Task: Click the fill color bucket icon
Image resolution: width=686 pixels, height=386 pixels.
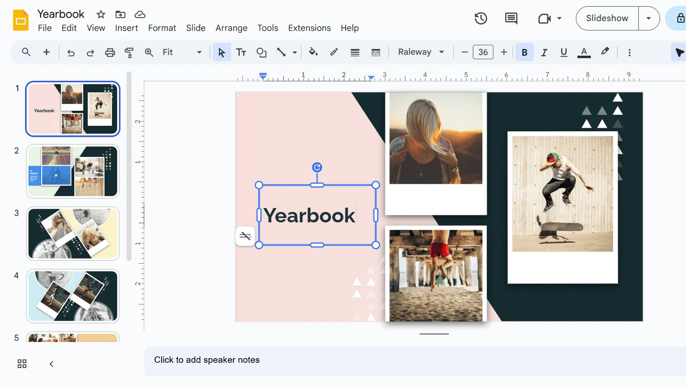Action: click(313, 52)
